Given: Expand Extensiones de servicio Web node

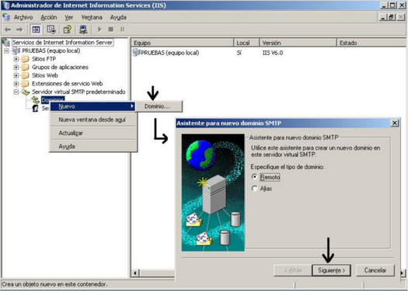Looking at the screenshot, I should point(16,84).
